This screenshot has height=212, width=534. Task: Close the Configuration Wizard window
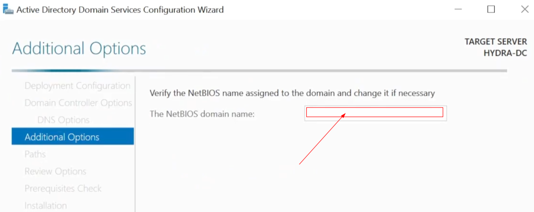tap(524, 9)
